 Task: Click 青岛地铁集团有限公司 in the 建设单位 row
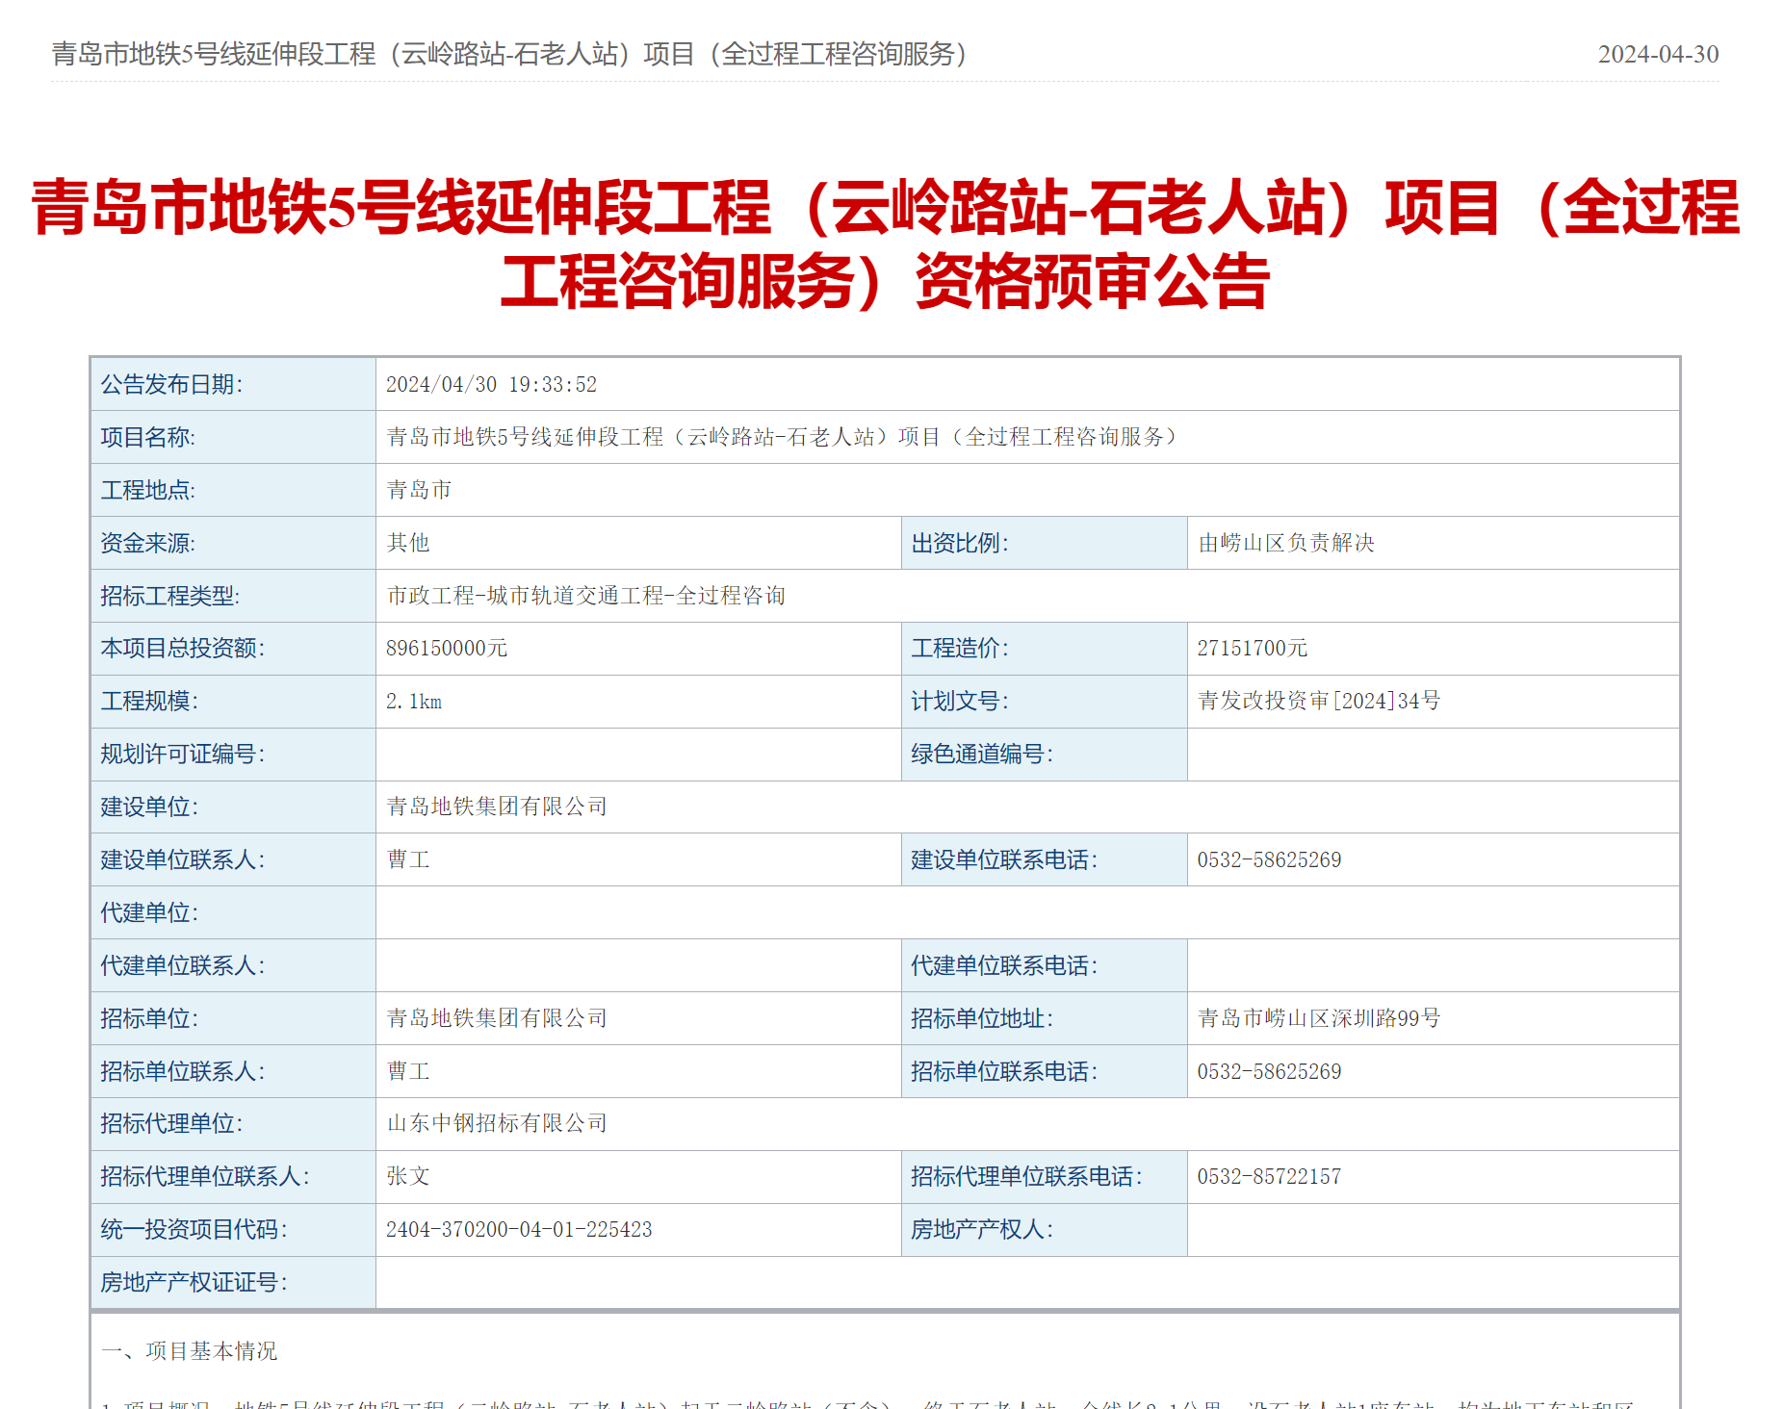(x=497, y=807)
